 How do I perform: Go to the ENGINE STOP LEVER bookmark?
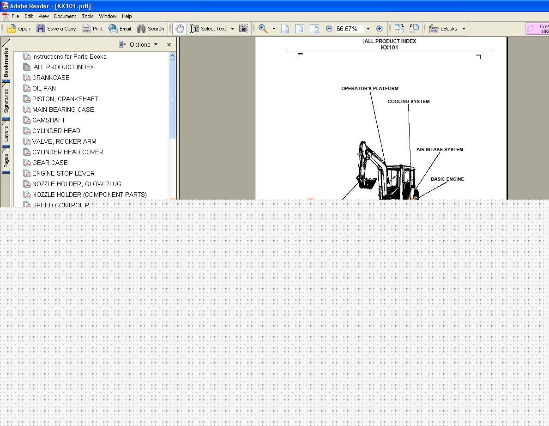[x=63, y=173]
